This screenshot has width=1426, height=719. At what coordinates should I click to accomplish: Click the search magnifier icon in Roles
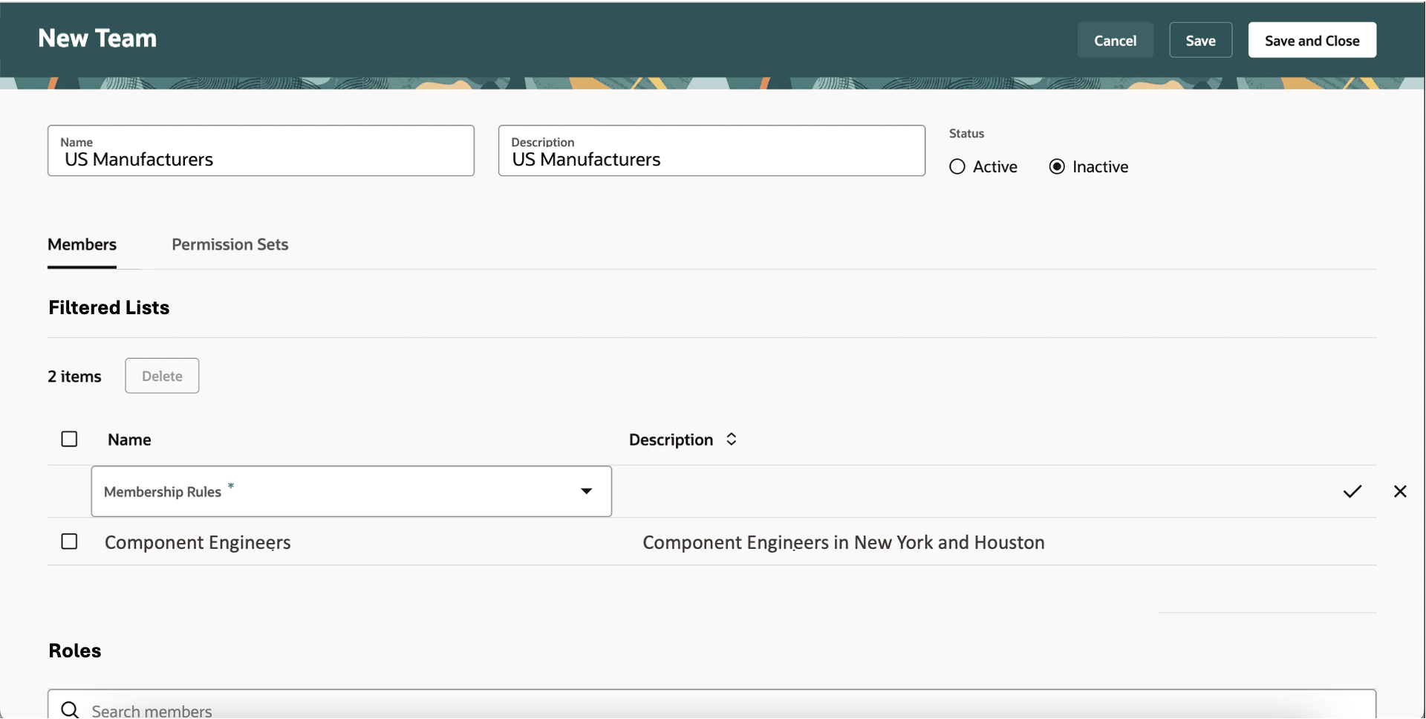70,709
